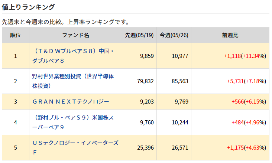Click the 値上りランキング heading
Screen dimensions: 272x163
coord(28,7)
